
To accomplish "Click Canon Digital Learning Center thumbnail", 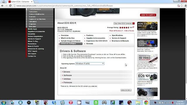I will coord(147,43).
